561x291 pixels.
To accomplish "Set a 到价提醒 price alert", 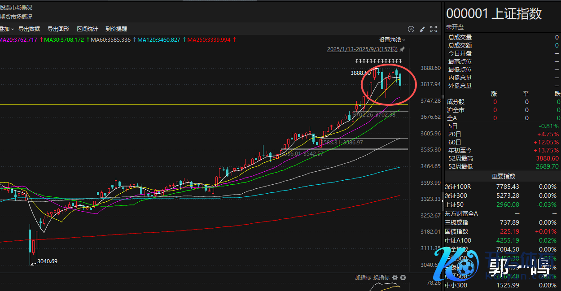I will coord(116,29).
